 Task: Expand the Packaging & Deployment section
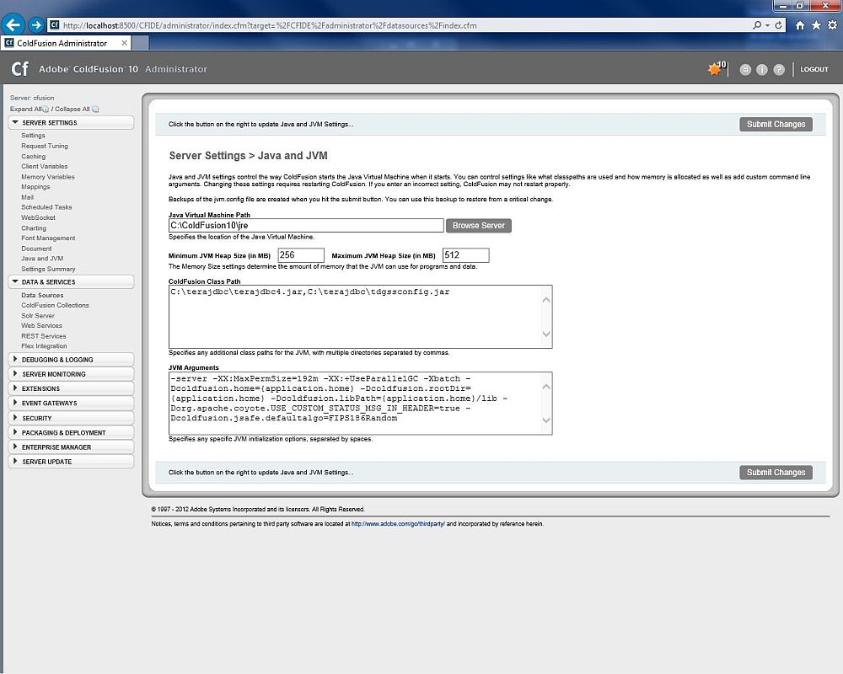pyautogui.click(x=71, y=433)
